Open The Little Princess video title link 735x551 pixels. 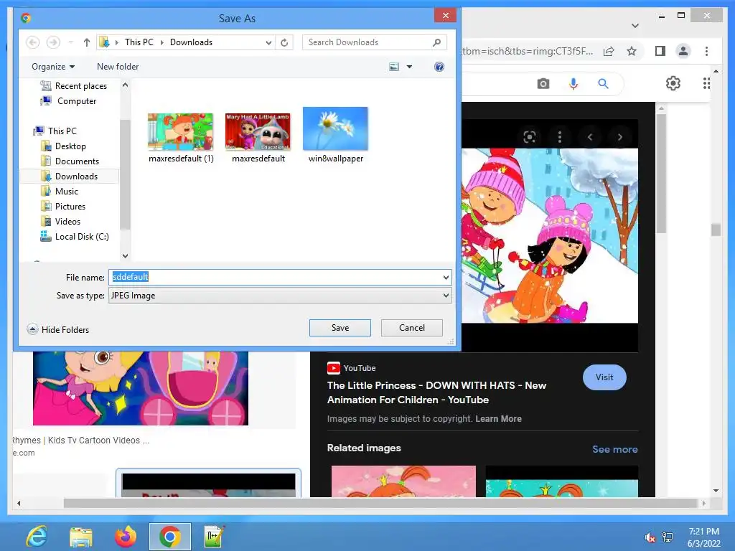tap(436, 392)
